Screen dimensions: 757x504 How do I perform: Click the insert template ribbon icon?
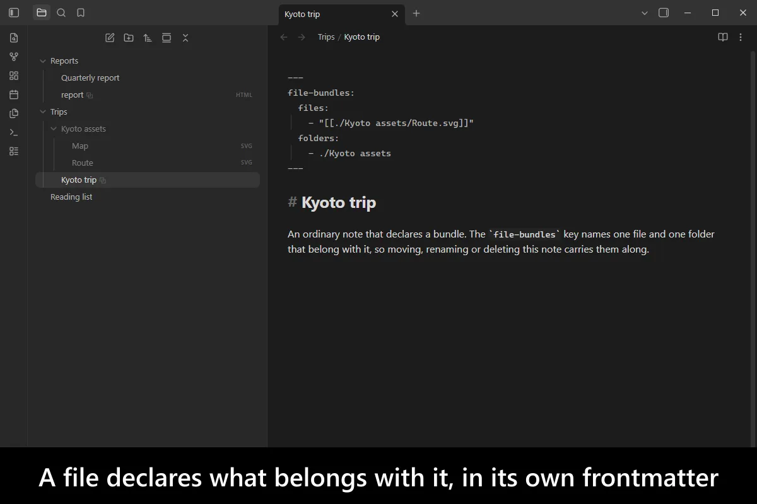[14, 113]
